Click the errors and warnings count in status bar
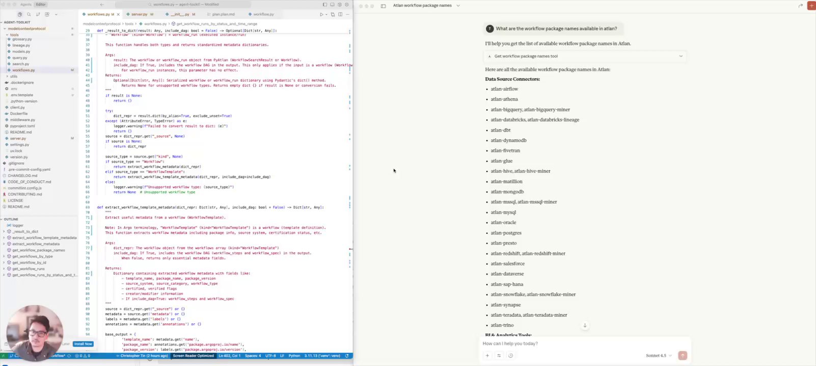 (x=83, y=356)
